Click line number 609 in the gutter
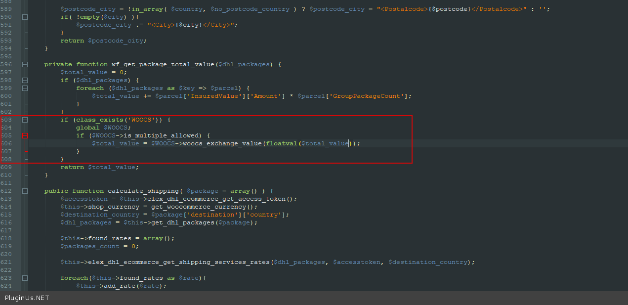 pyautogui.click(x=6, y=167)
